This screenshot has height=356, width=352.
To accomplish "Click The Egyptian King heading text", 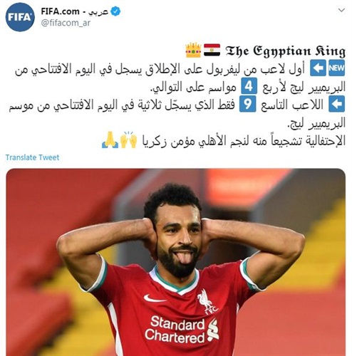I will (x=285, y=51).
